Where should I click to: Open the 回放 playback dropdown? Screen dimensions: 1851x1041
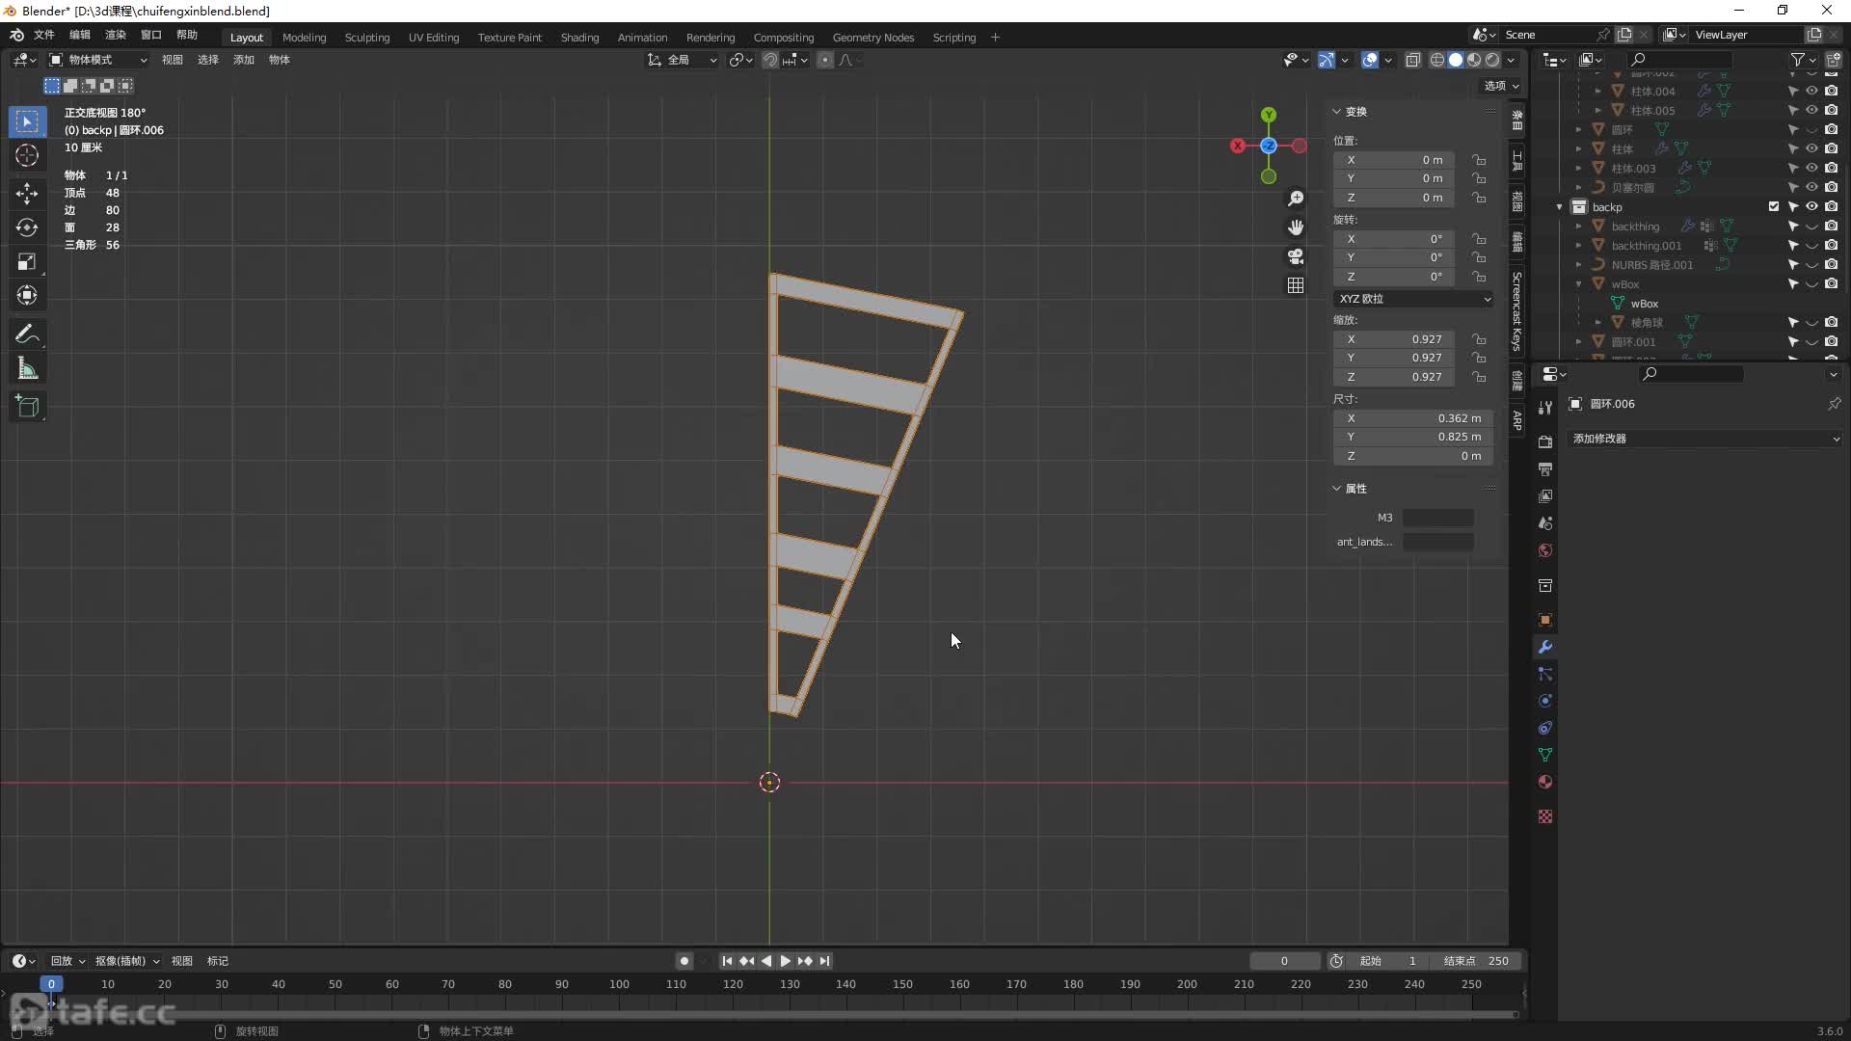[67, 961]
